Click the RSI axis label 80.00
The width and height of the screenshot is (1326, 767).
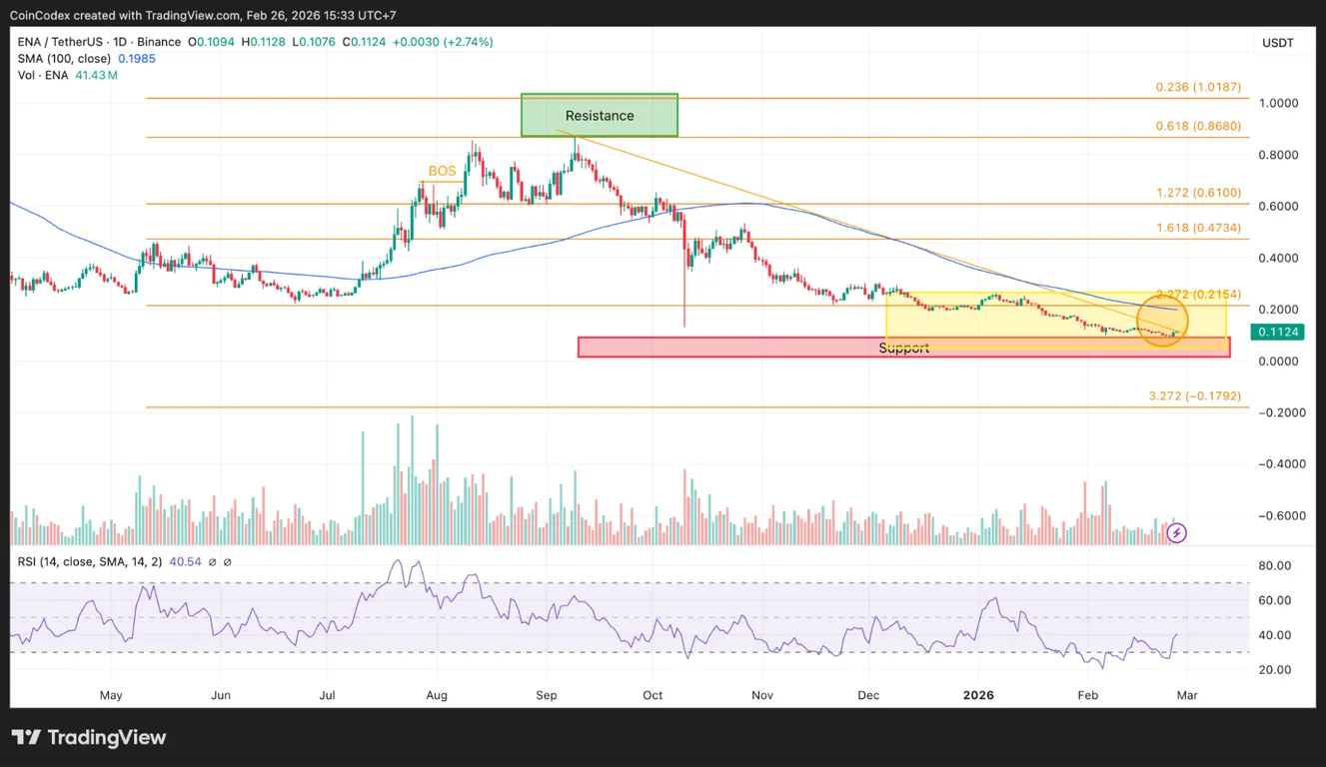[x=1276, y=566]
